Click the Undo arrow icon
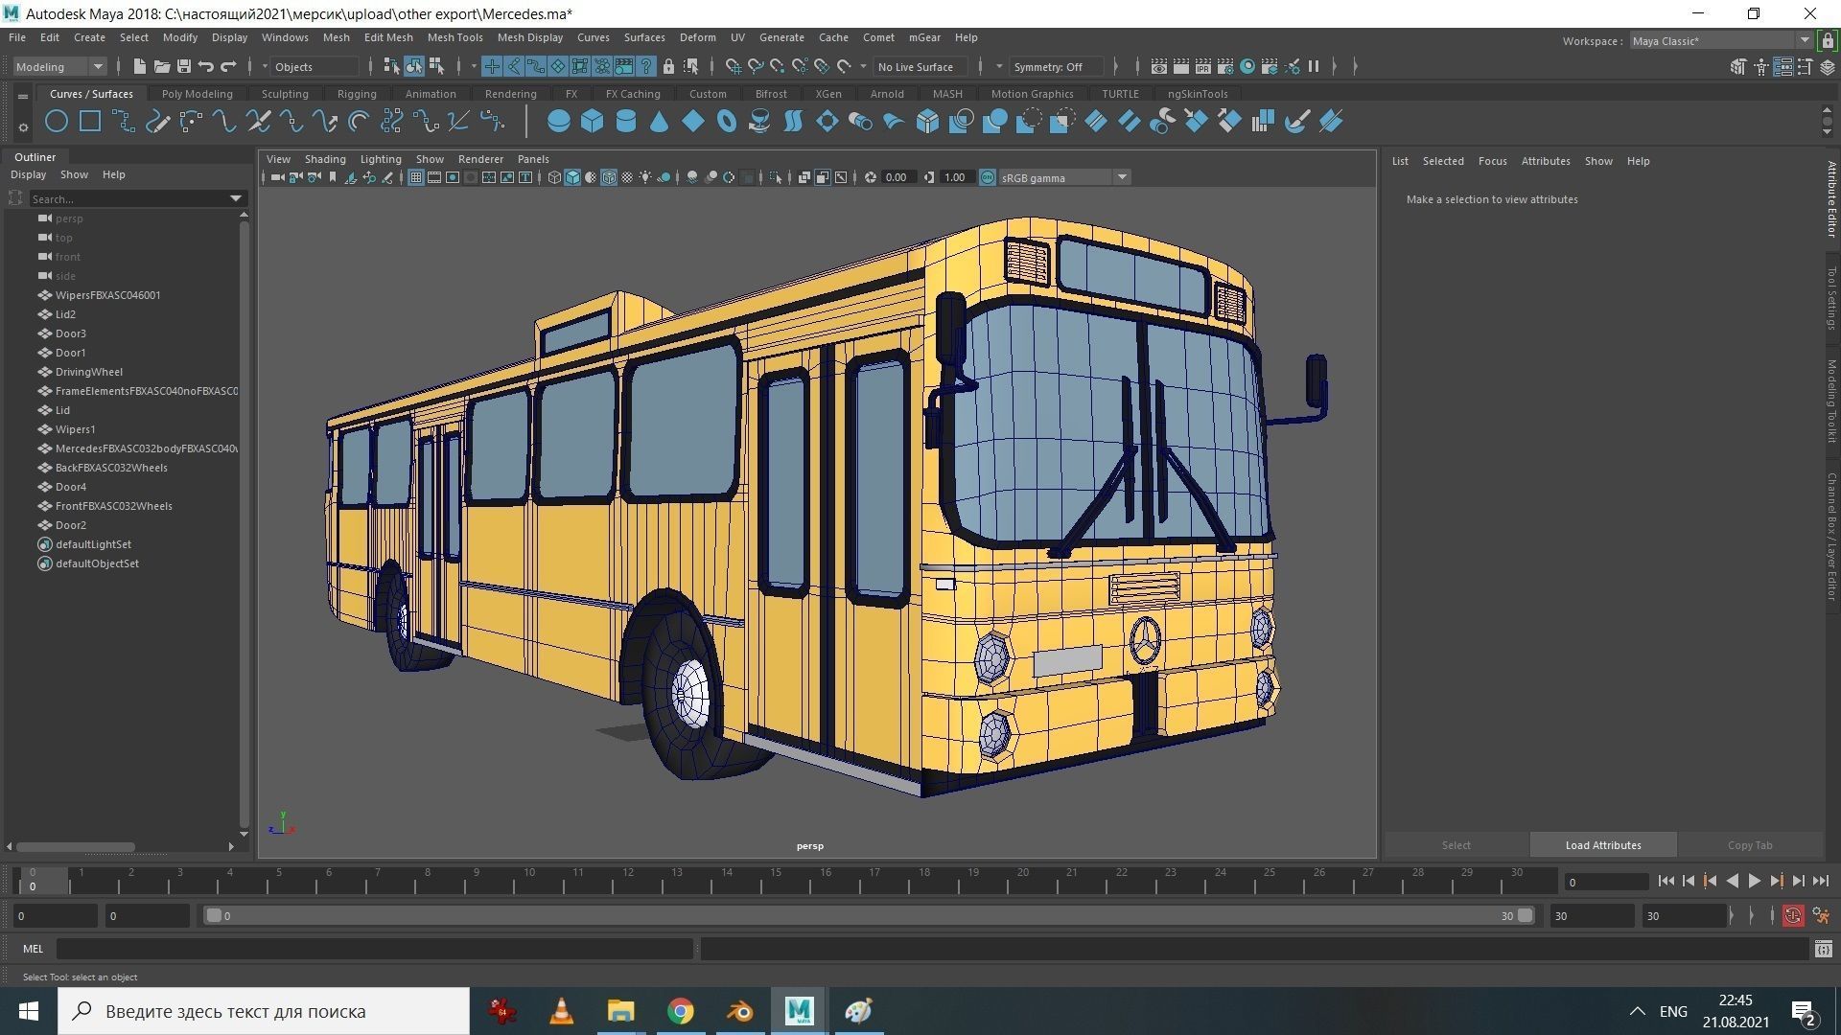 tap(206, 66)
